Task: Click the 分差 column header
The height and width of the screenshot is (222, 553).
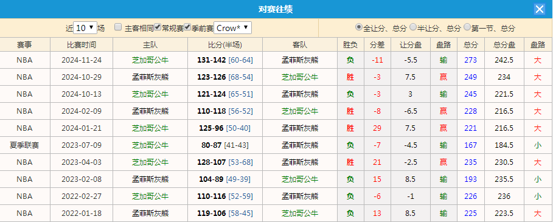Action: [x=377, y=45]
